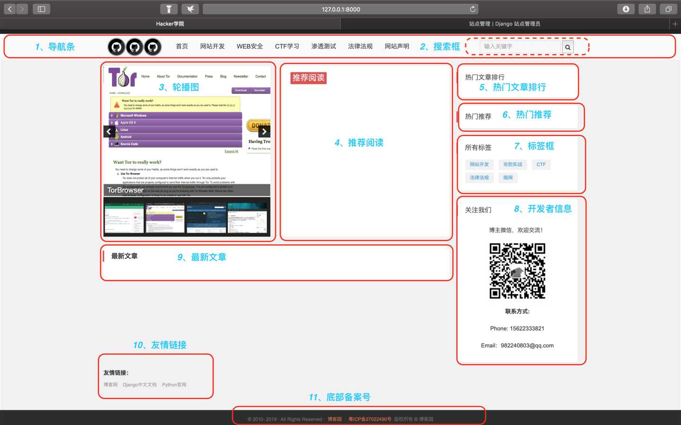Click the magnifier search button
Viewport: 681px width, 425px height.
(567, 47)
